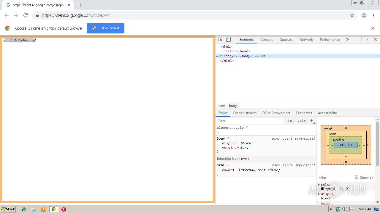This screenshot has width=380, height=213.
Task: Open the Accessibility sidebar tab
Action: 327,113
